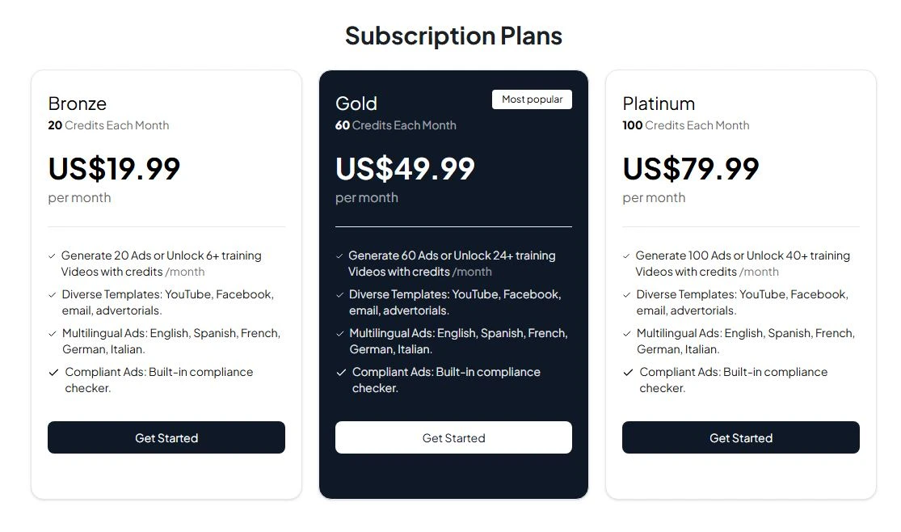Click the Subscription Plans heading
Viewport: 901px width, 532px height.
point(453,36)
